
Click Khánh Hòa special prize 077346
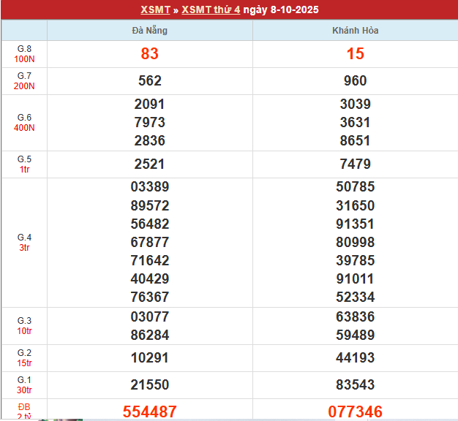355,411
